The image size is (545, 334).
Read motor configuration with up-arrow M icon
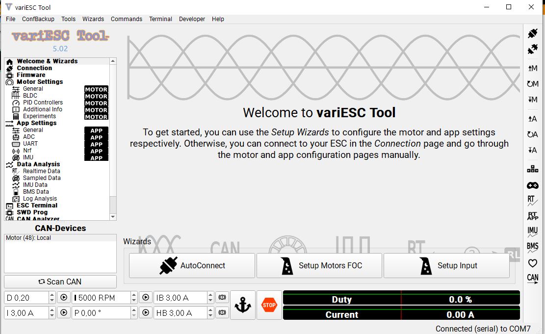[x=532, y=68]
